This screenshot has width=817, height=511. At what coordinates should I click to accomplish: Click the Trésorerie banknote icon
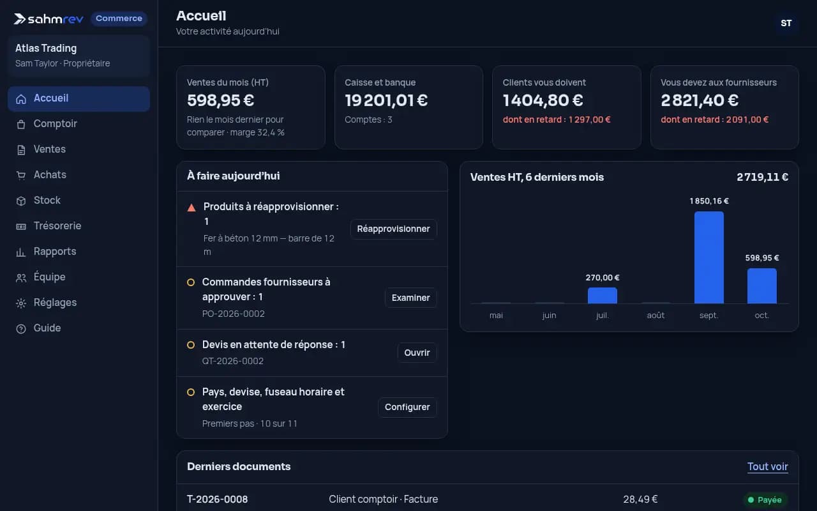(x=21, y=227)
